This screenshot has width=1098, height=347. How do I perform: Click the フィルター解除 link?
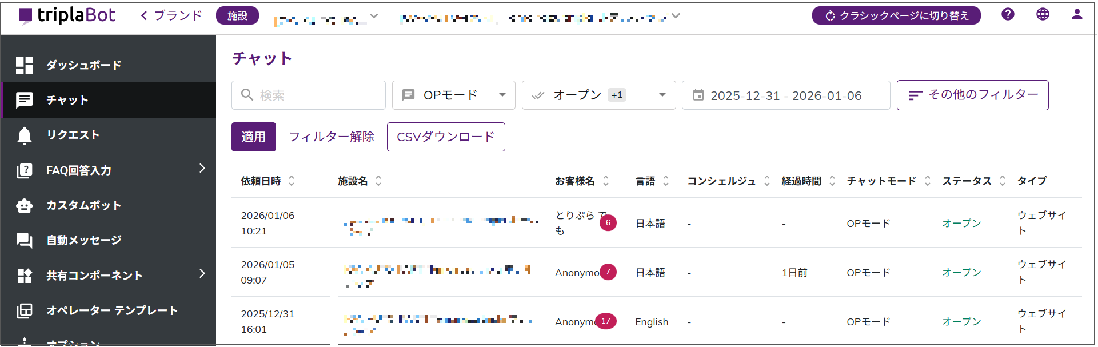(x=332, y=137)
